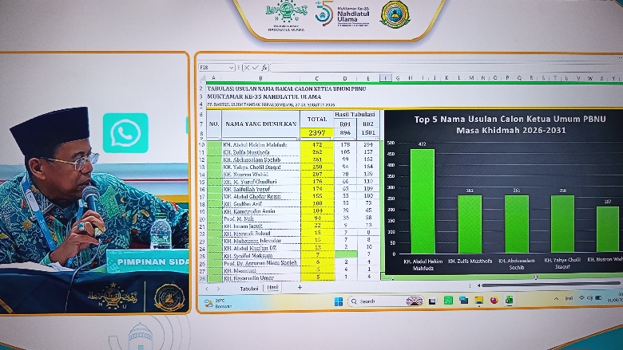Viewport: 623px width, 350px height.
Task: Select cell KH. Zulfa Musthofa
Action: pos(260,152)
